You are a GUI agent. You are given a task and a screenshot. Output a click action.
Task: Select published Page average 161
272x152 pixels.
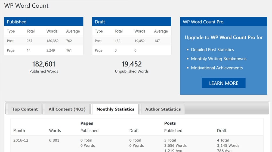(x=69, y=50)
